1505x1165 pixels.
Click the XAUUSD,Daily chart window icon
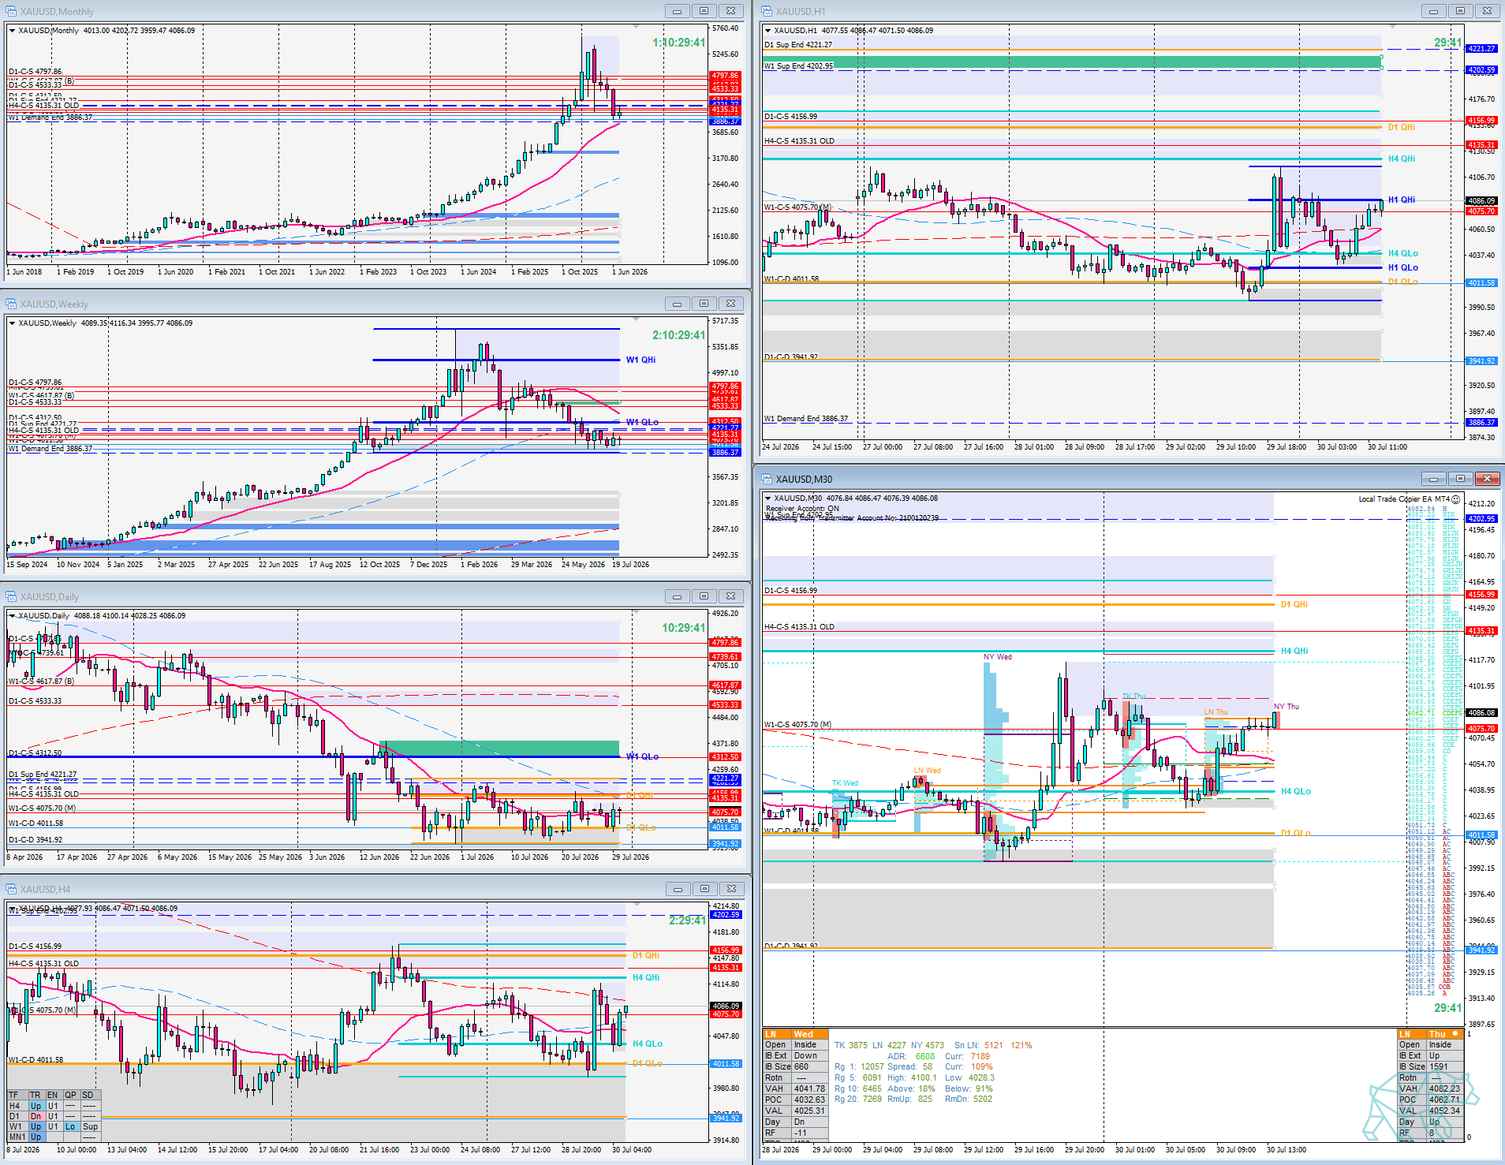click(x=11, y=596)
